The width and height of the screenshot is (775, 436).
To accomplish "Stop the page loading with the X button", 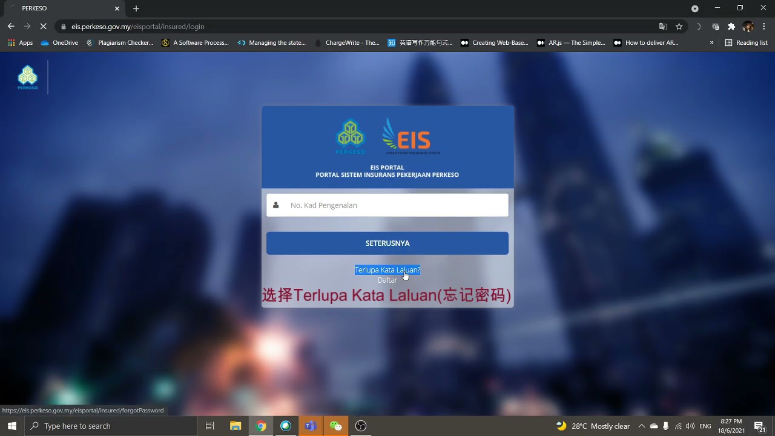I will pos(44,27).
